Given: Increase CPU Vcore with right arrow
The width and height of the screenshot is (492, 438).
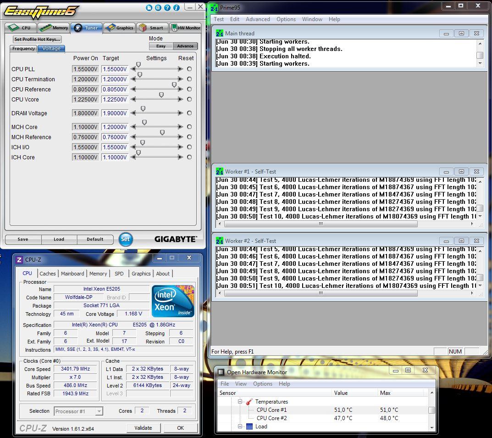Looking at the screenshot, I should tap(180, 99).
